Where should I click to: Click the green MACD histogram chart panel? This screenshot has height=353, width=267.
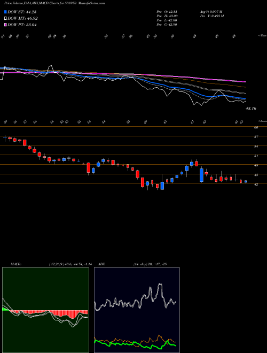coord(45,310)
